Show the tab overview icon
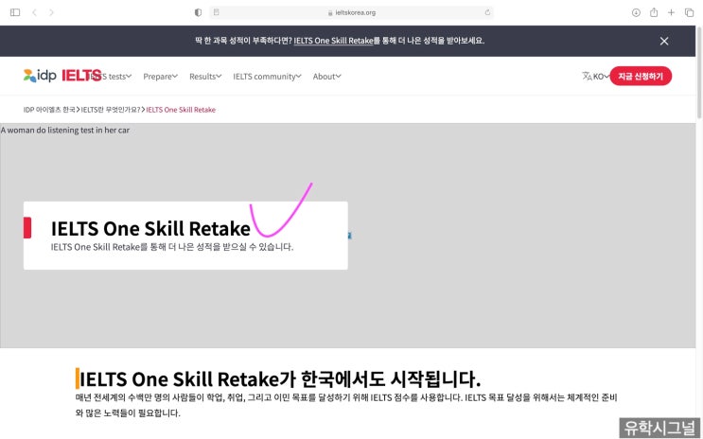This screenshot has width=703, height=439. click(689, 12)
